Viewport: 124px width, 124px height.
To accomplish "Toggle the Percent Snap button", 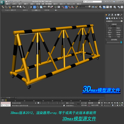I will coord(69,7).
